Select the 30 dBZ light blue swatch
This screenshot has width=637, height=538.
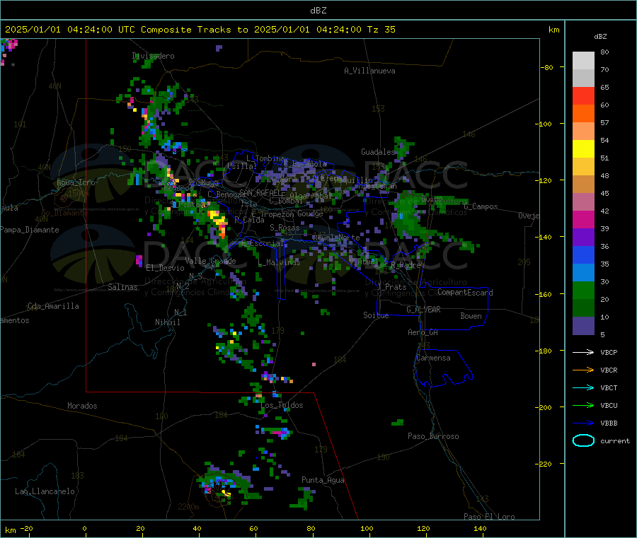(x=583, y=273)
